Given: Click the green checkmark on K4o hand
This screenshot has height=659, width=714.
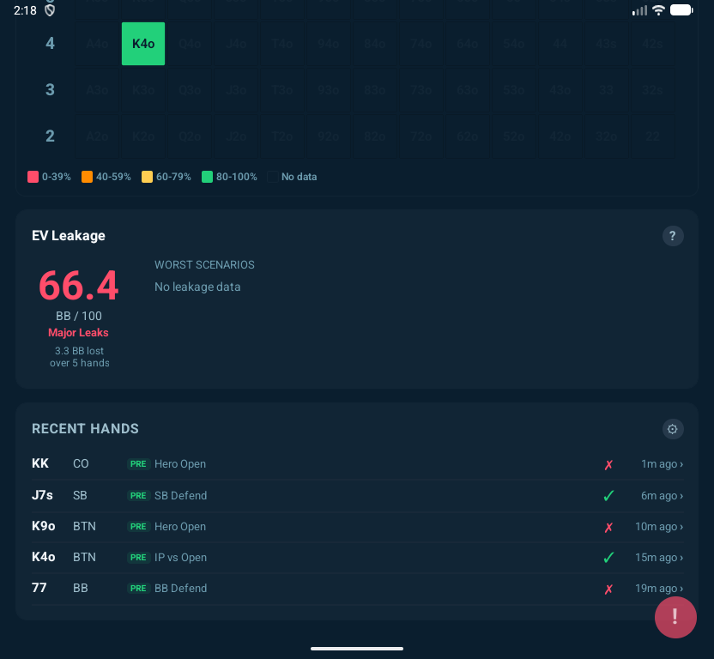Looking at the screenshot, I should click(608, 558).
